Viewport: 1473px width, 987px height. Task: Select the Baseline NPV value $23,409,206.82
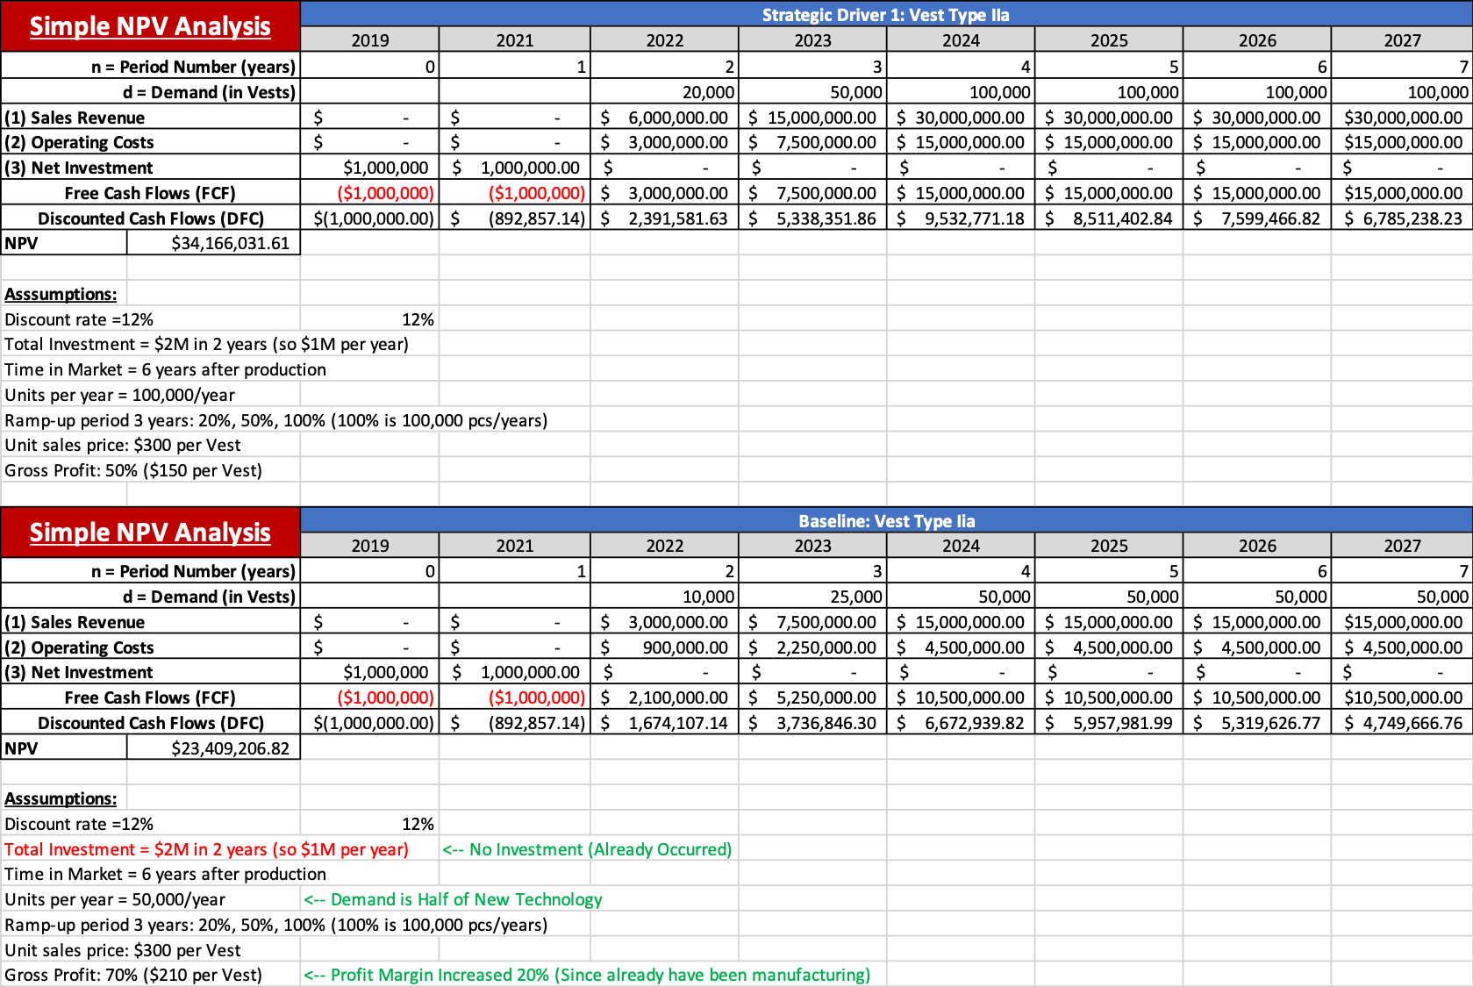tap(213, 748)
